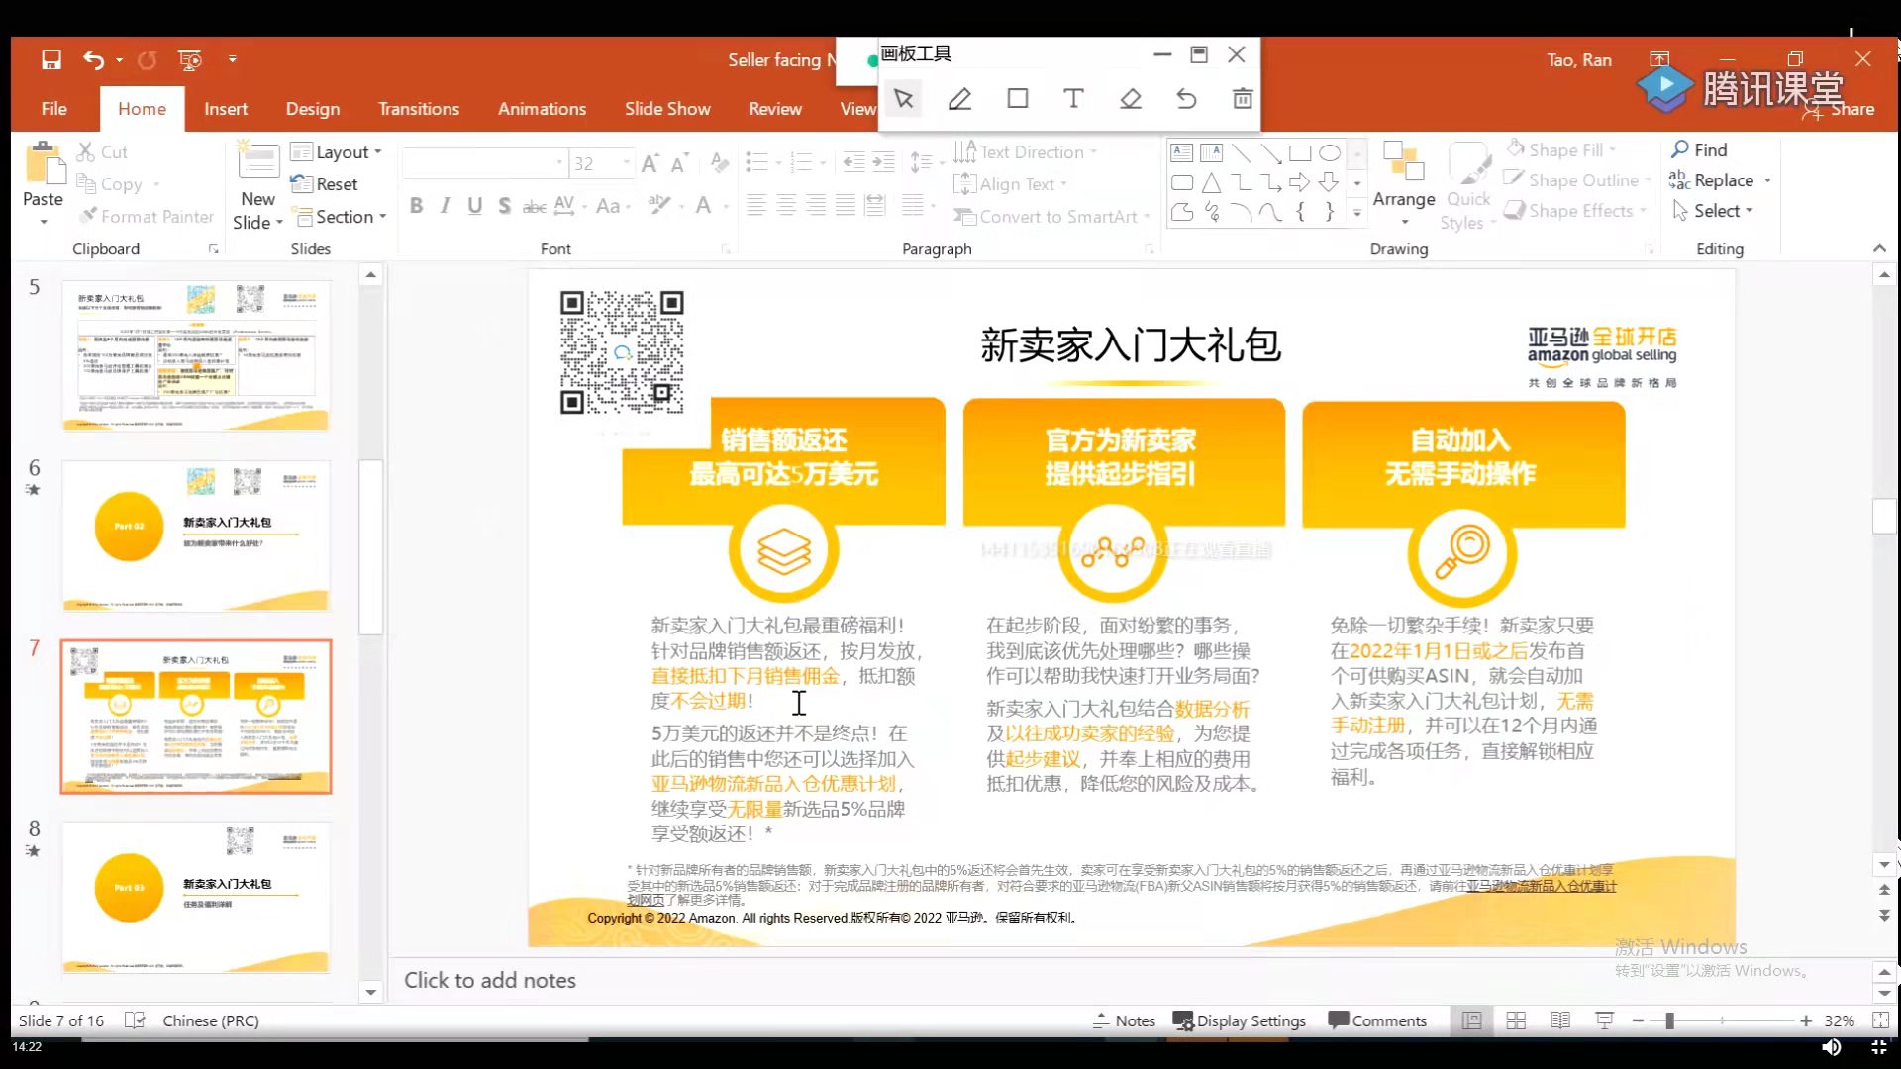Open the Review ribbon tab
This screenshot has width=1901, height=1069.
point(775,109)
